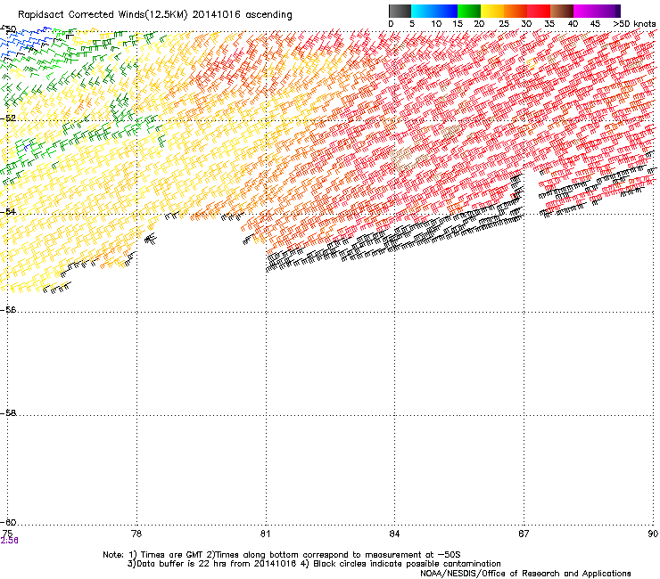Click the note line about "Data buffer is 22 hrs"
The height and width of the screenshot is (579, 660).
(x=314, y=564)
